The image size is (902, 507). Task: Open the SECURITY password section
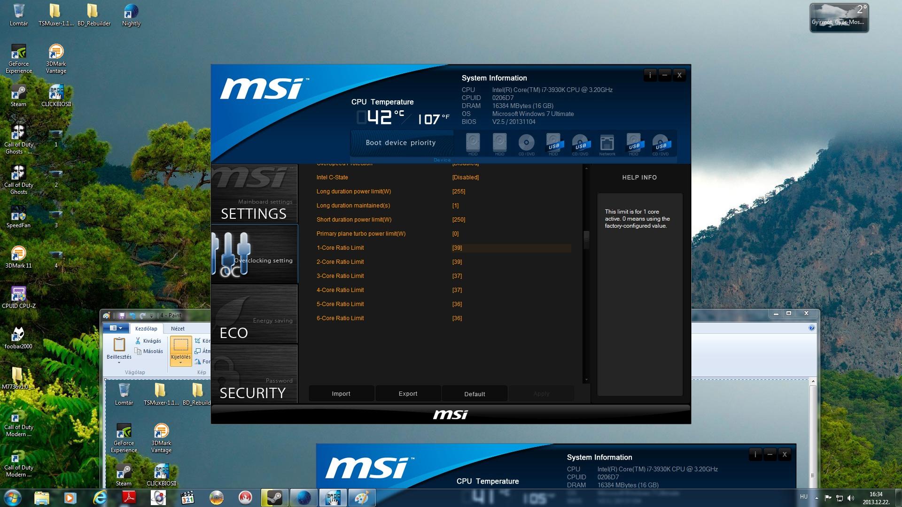point(254,374)
